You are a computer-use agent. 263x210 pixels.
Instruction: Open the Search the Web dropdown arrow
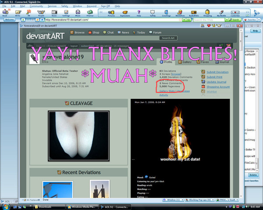click(227, 20)
